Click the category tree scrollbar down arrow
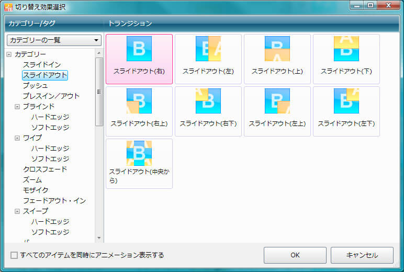Image resolution: width=404 pixels, height=272 pixels. point(99,238)
